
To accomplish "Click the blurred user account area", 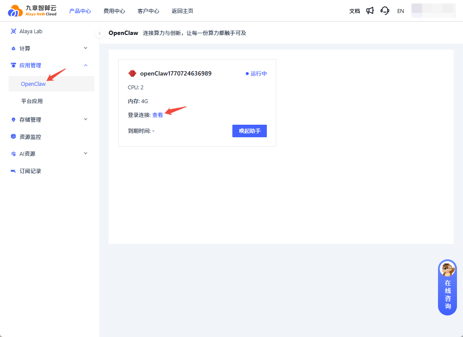I will (x=434, y=11).
